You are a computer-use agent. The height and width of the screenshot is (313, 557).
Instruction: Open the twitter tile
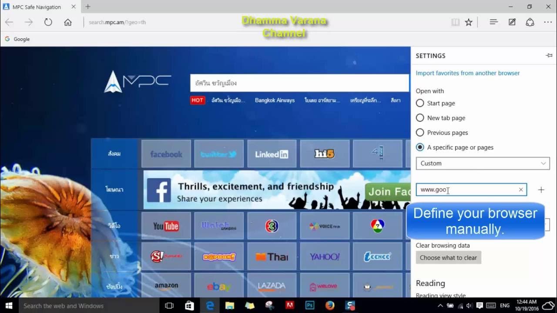pos(219,154)
